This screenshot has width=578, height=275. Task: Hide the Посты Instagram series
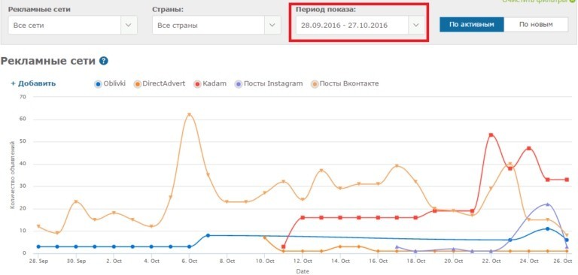coord(269,84)
